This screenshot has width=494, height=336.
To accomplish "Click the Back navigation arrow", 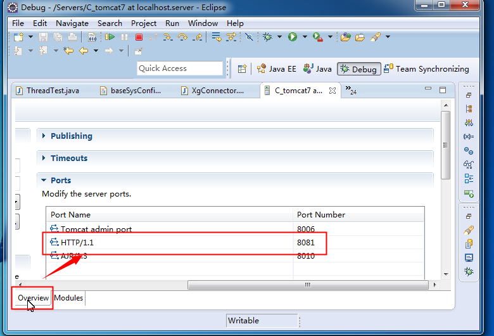I will pyautogui.click(x=84, y=51).
